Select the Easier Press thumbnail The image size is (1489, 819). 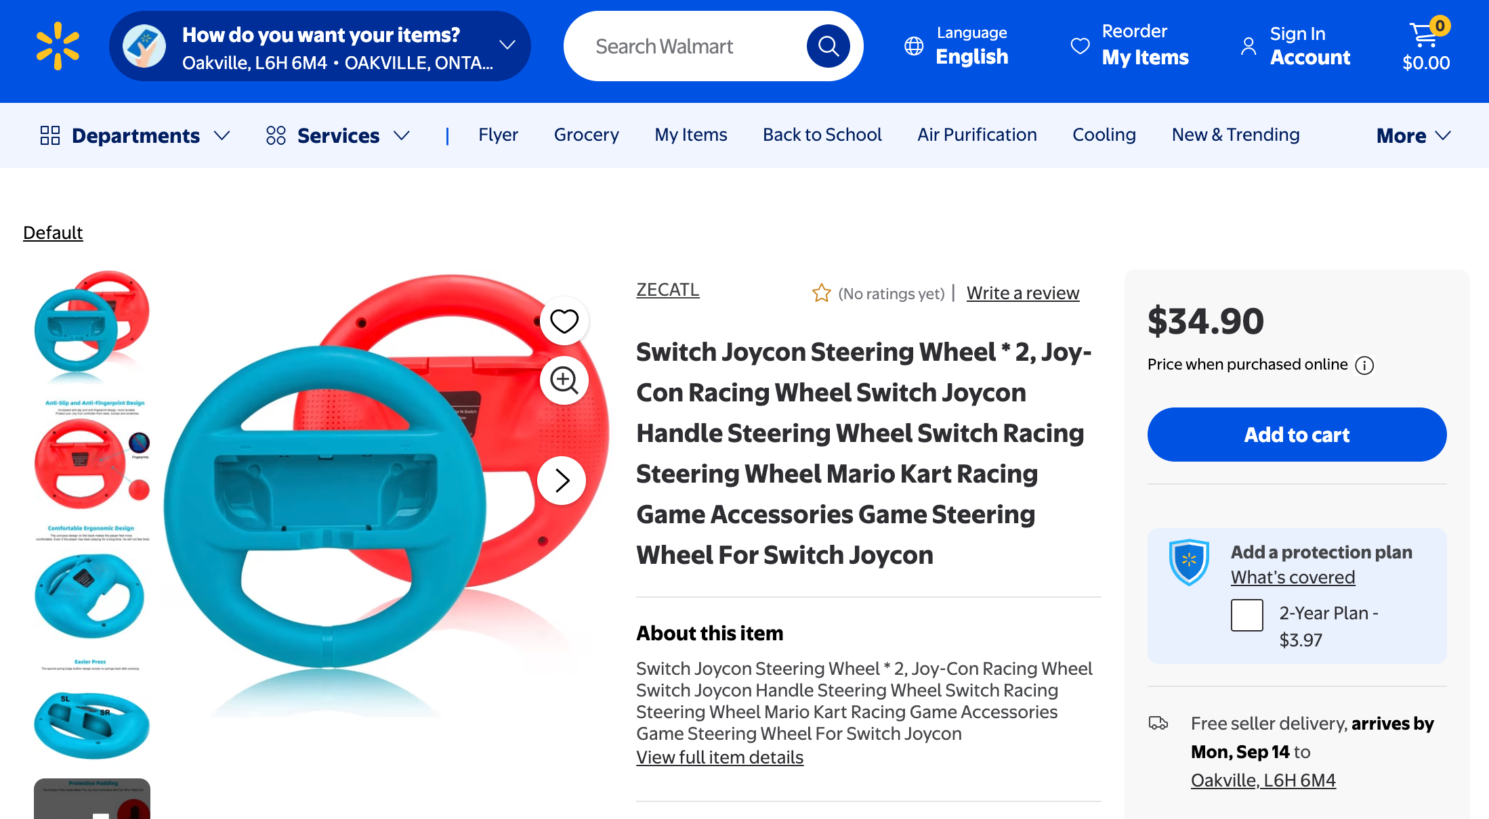pyautogui.click(x=91, y=709)
